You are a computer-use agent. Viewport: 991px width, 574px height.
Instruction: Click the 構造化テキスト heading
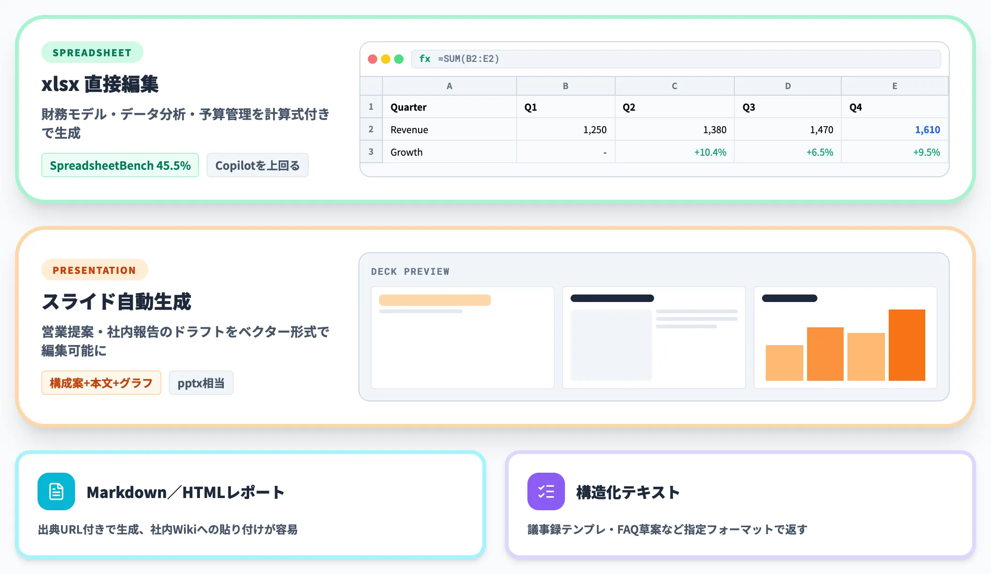628,492
